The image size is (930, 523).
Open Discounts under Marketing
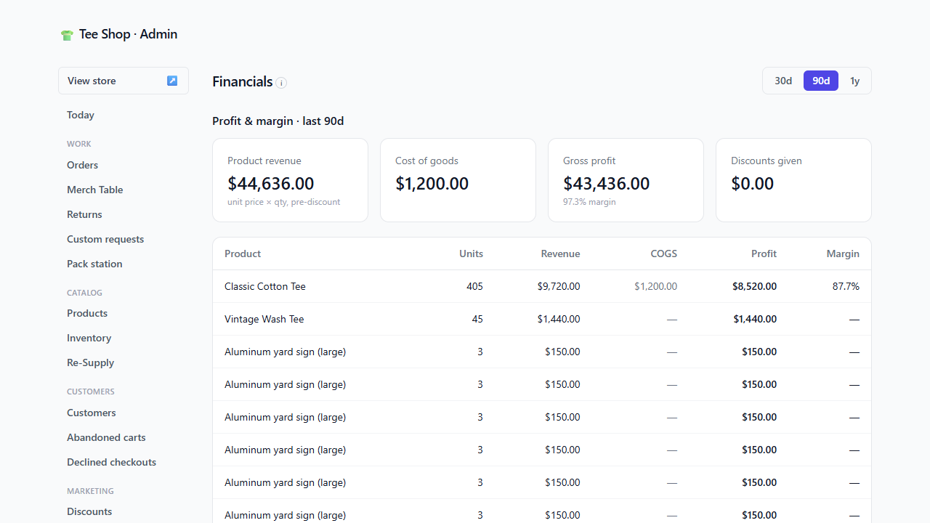[x=89, y=511]
